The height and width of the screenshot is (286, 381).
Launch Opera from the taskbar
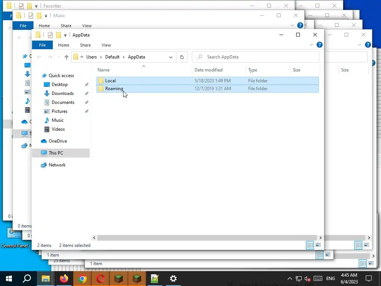pyautogui.click(x=100, y=279)
